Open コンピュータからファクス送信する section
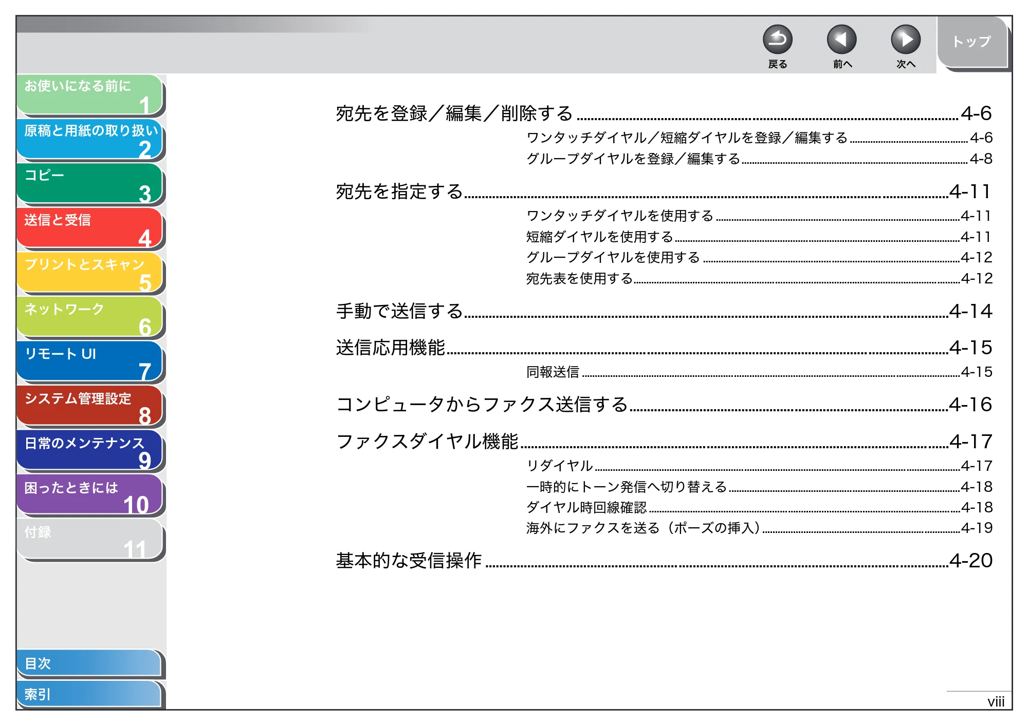The width and height of the screenshot is (1028, 726). click(664, 405)
